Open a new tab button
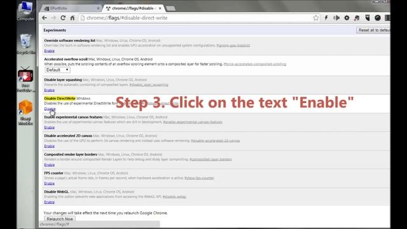This screenshot has width=407, height=229. (x=170, y=8)
